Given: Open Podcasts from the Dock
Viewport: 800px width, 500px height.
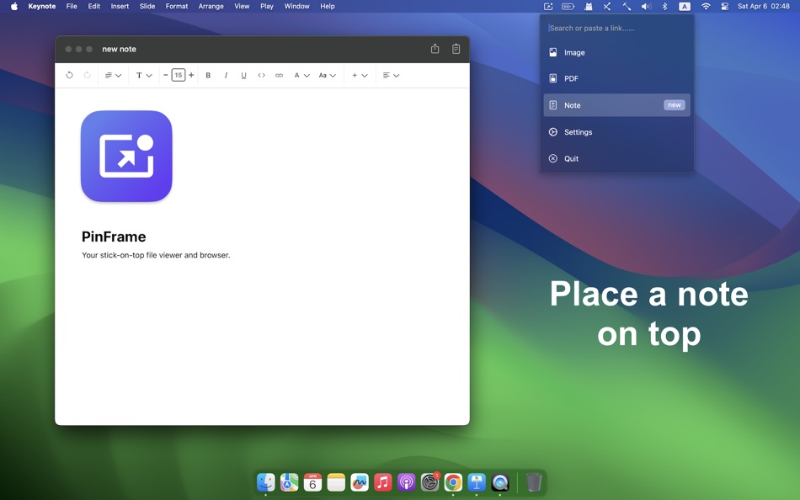Looking at the screenshot, I should click(x=407, y=482).
